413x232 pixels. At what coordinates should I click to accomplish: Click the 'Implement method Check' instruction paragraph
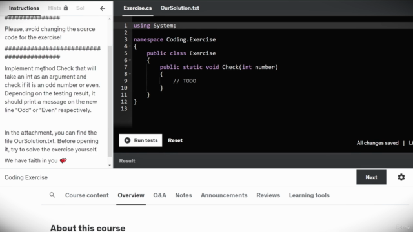click(52, 89)
